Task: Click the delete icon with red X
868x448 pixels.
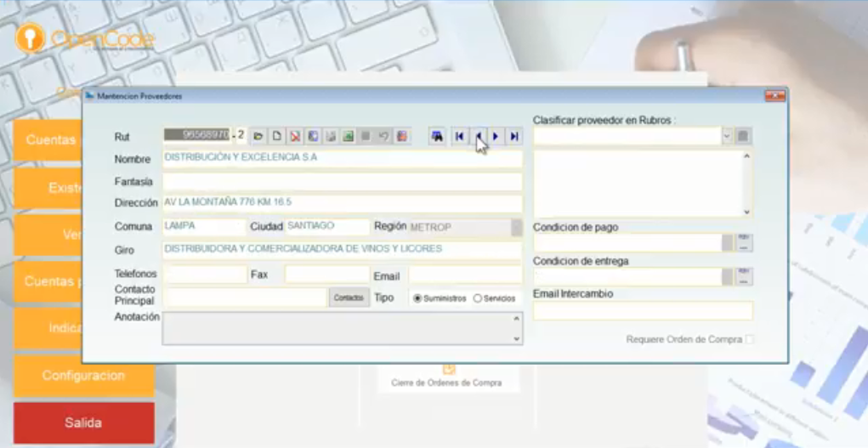Action: [294, 136]
